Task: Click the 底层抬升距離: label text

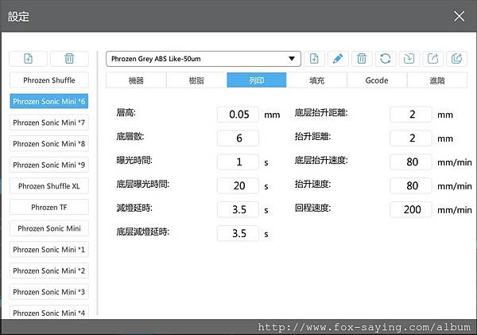Action: (321, 113)
